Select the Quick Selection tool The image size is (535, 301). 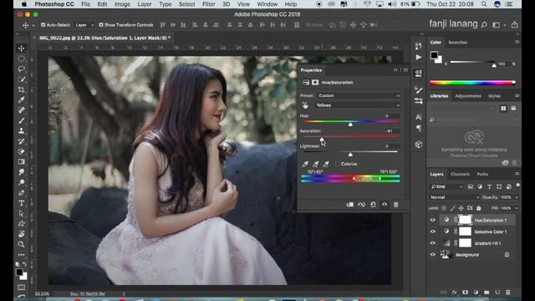[x=22, y=79]
